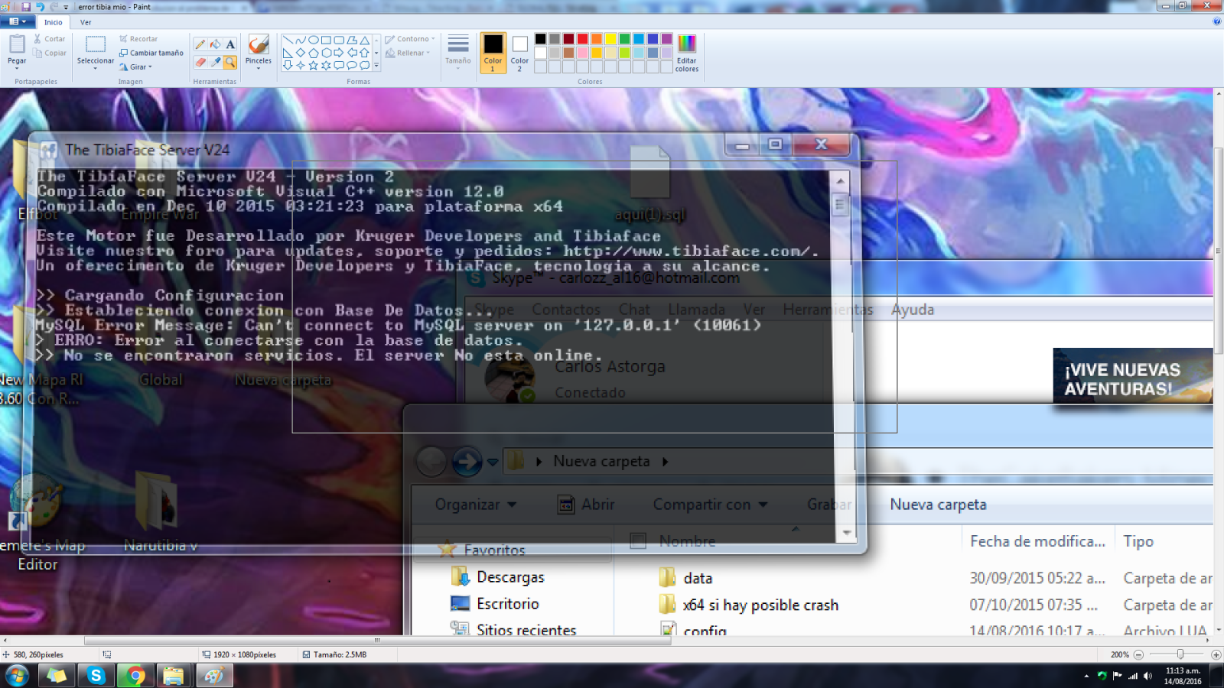Open the Contorno outline dropdown

pos(410,39)
